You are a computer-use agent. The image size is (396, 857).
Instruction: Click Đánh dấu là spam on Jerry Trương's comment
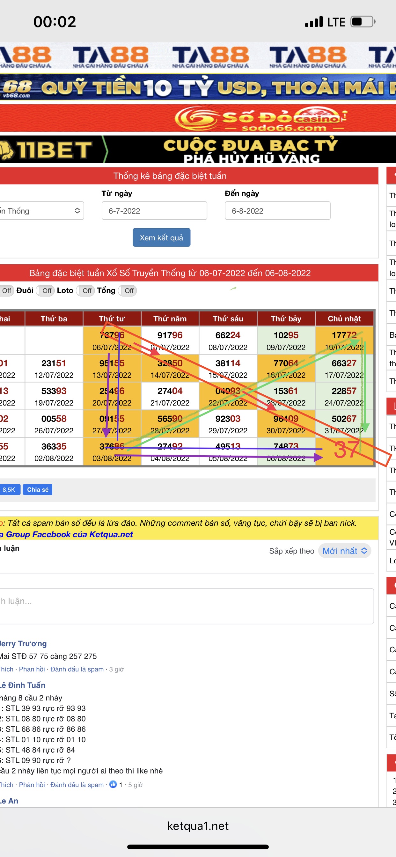pos(77,669)
